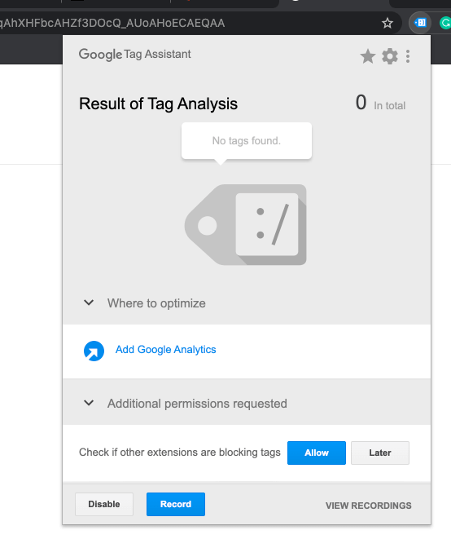Open Tag Assistant settings gear

pyautogui.click(x=390, y=56)
